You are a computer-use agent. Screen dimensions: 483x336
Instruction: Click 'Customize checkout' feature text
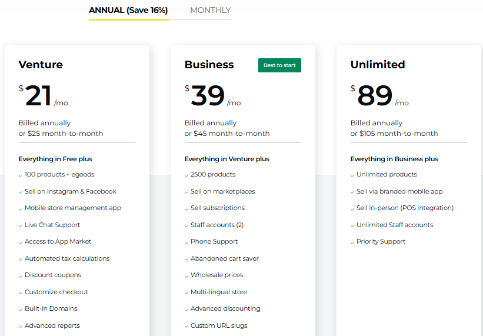pos(56,292)
